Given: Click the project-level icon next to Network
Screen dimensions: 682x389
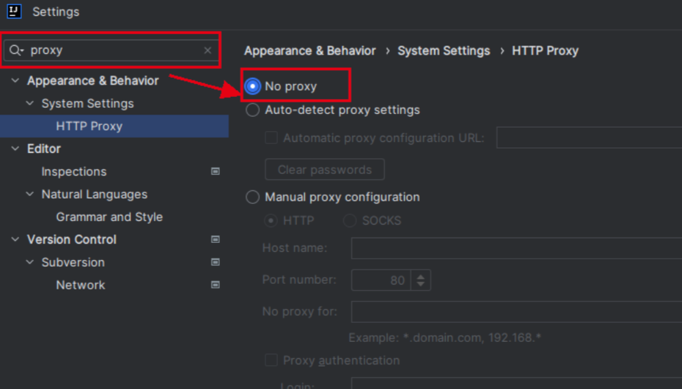Looking at the screenshot, I should pos(216,285).
